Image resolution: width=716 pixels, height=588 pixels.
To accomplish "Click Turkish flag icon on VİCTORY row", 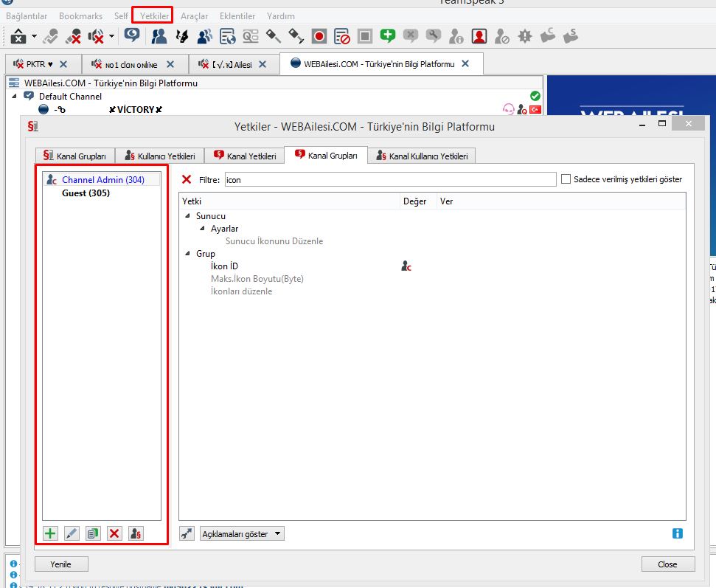I will click(x=535, y=110).
